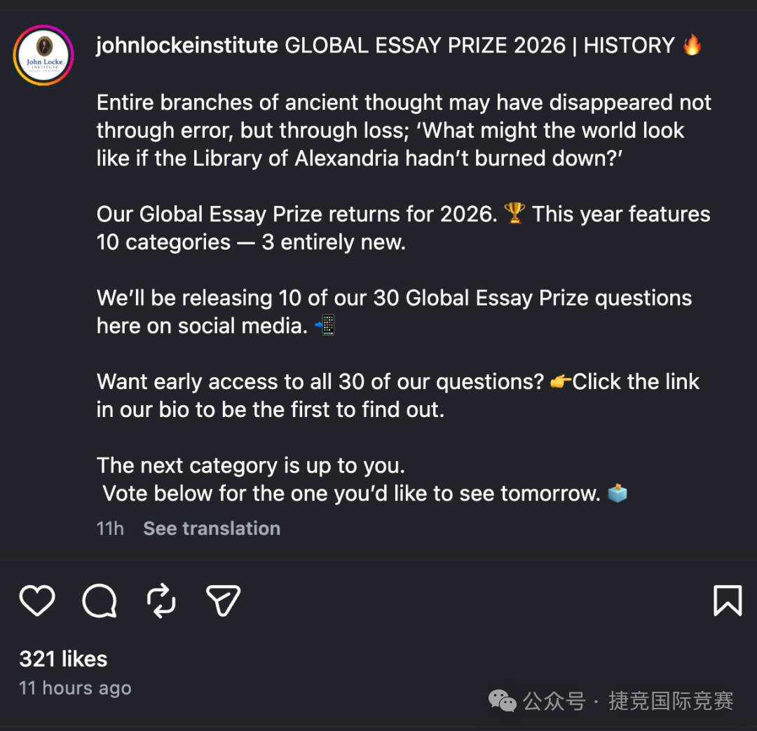Viewport: 757px width, 731px height.
Task: Click the ballot box emoji after tomorrow
Action: click(618, 493)
